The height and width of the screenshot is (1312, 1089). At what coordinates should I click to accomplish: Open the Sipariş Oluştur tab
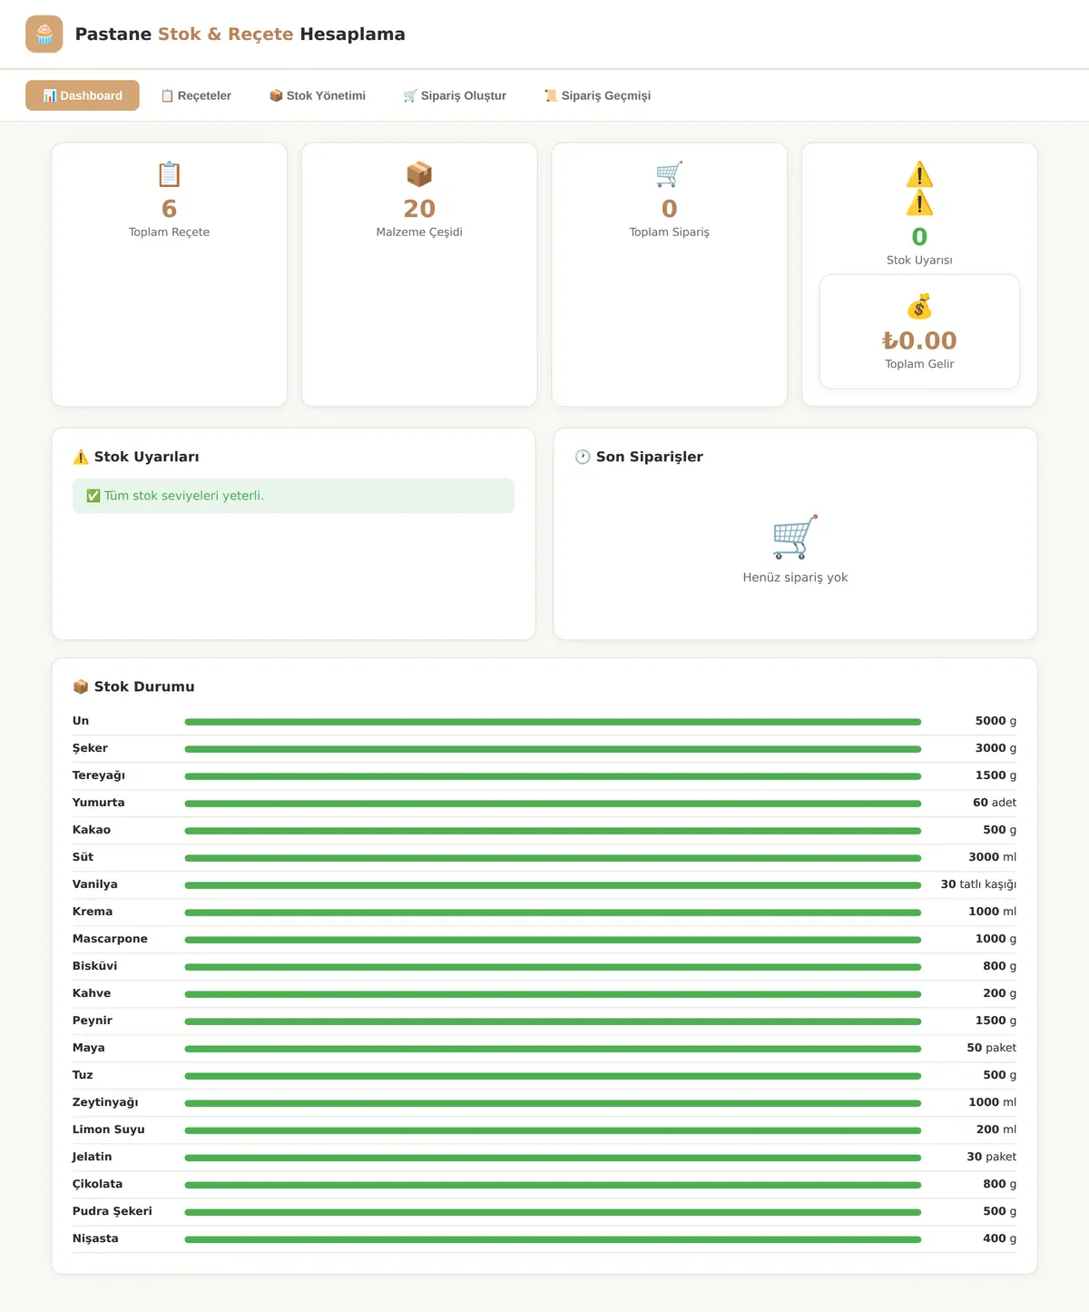coord(455,95)
